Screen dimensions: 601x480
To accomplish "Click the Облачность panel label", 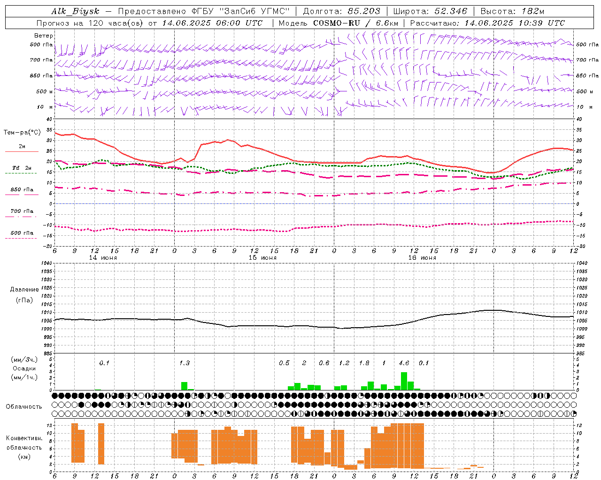I will pos(24,406).
